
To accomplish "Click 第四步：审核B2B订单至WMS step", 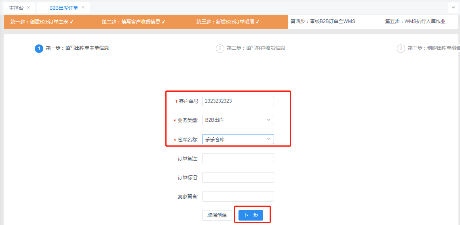I will tap(323, 21).
